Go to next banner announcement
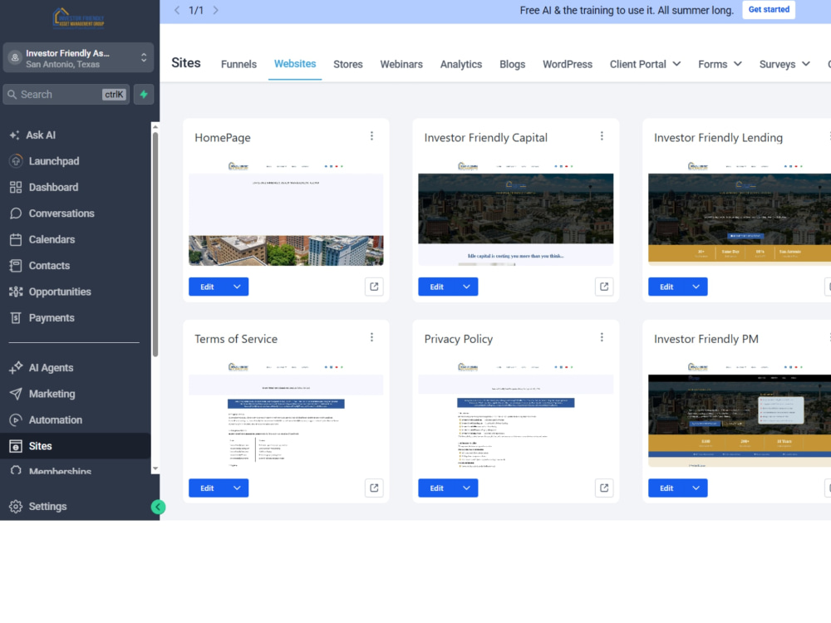This screenshot has height=623, width=831. (x=216, y=10)
